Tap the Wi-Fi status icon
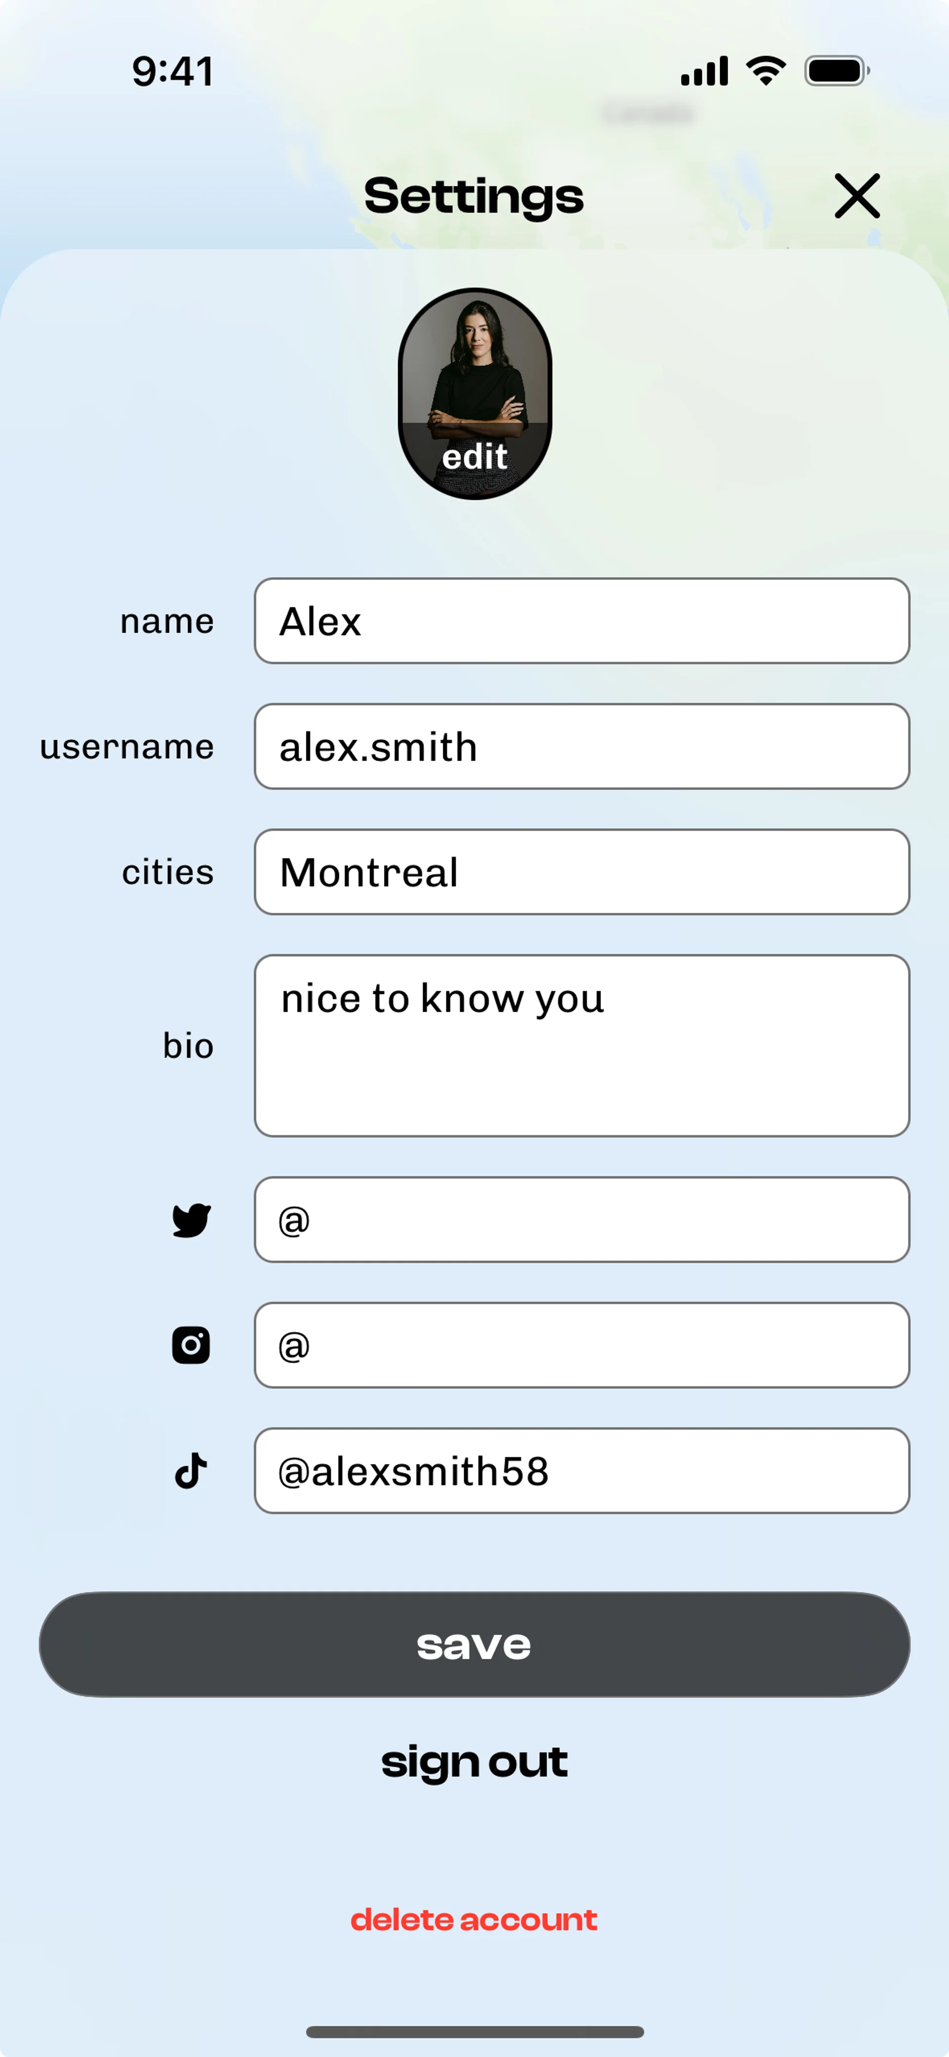The image size is (949, 2057). (765, 71)
